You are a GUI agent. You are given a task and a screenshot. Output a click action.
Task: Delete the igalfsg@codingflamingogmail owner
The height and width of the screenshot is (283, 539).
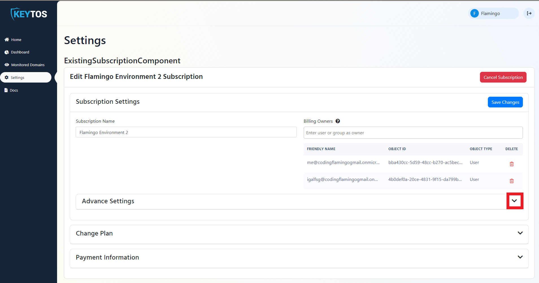pos(512,181)
